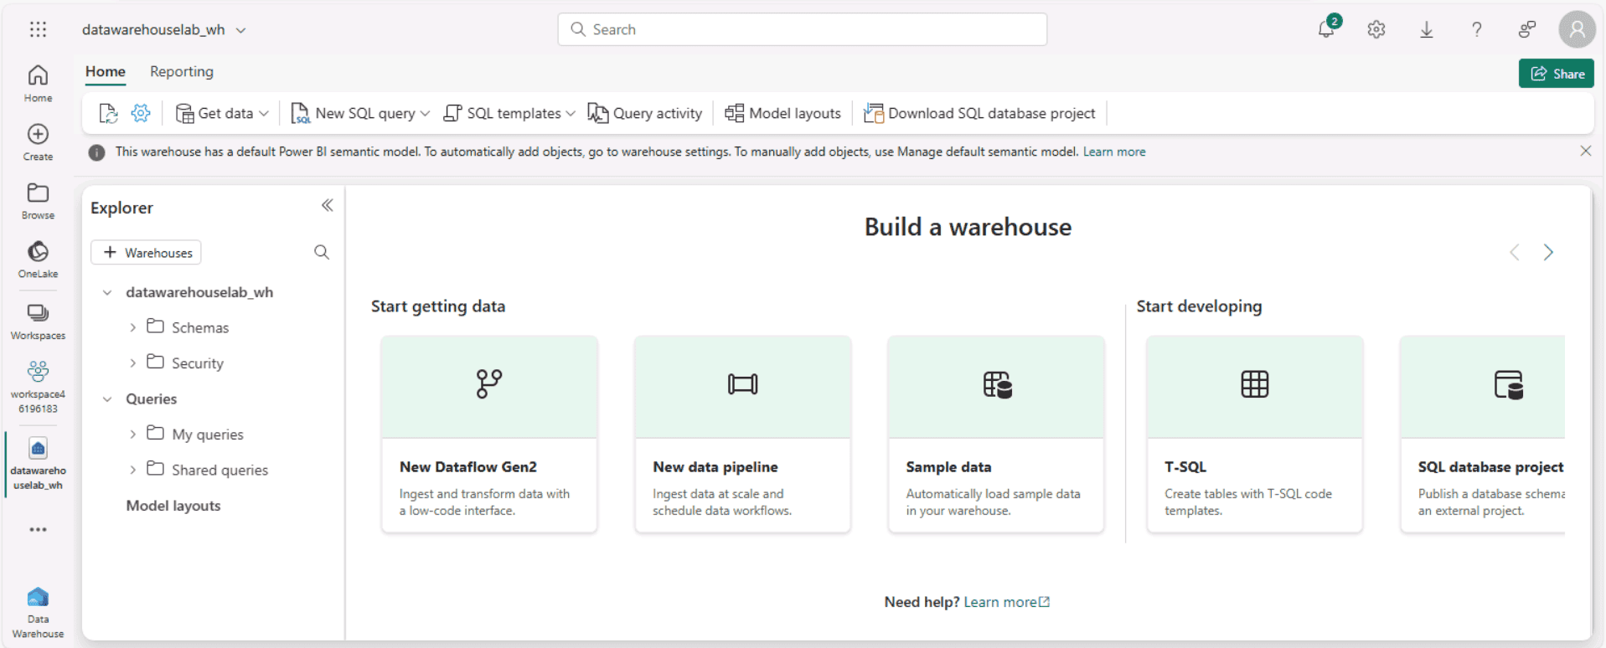Click in the Search box
The width and height of the screenshot is (1606, 648).
point(802,29)
